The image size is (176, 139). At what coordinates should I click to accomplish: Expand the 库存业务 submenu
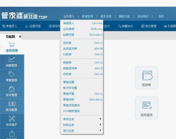(x=82, y=119)
